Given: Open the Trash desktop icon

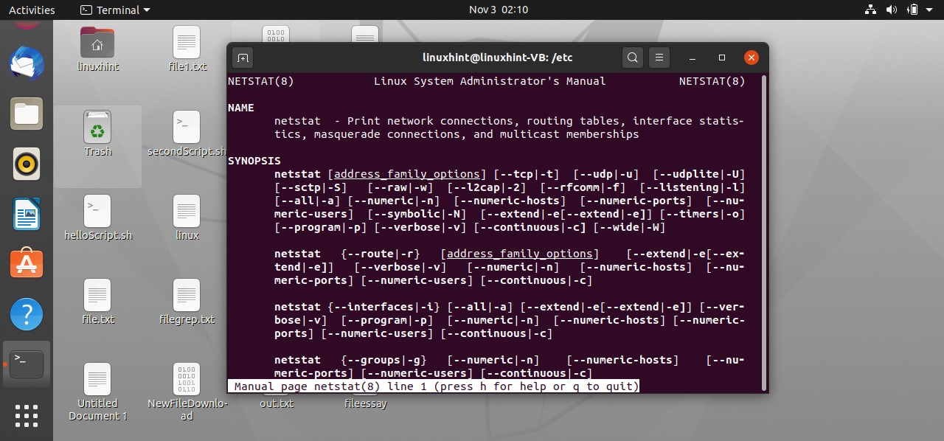Looking at the screenshot, I should 97,134.
